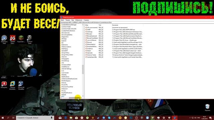Open AIDA64 Extreme desktop icon
214x120 pixels.
tap(13, 39)
